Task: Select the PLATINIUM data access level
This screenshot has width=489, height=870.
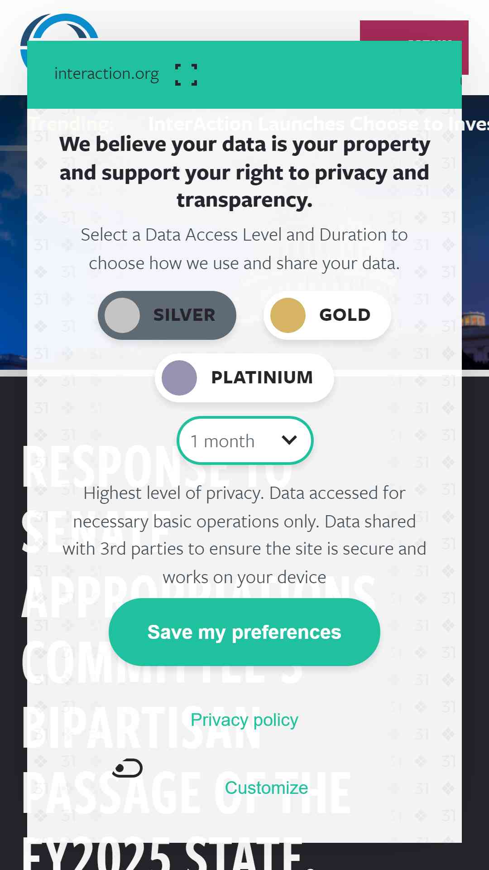Action: click(244, 378)
